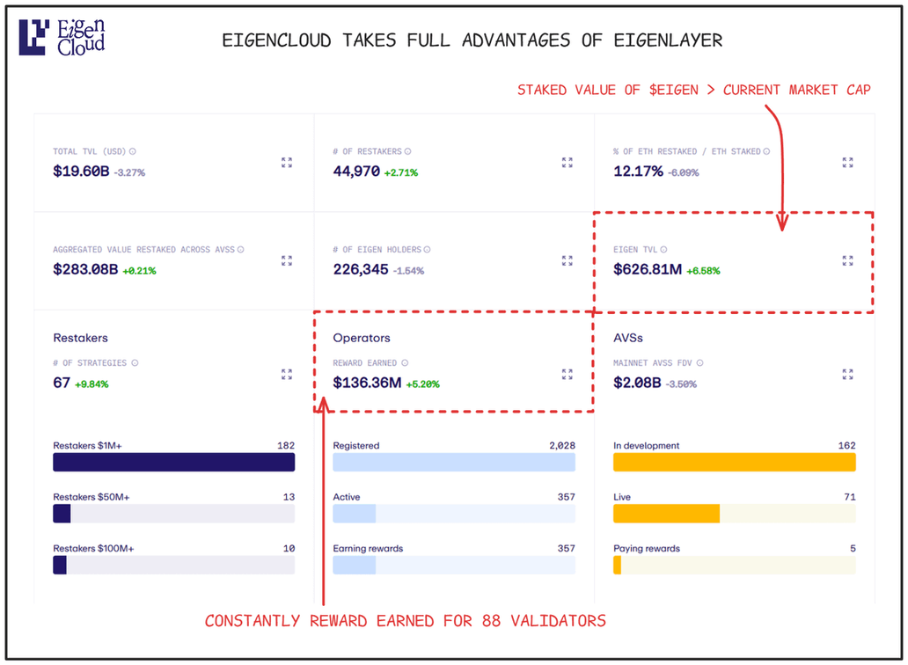Click the Restakers $50M+ bar
The height and width of the screenshot is (665, 908).
tap(173, 514)
